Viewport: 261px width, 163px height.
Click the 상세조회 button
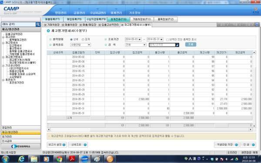pyautogui.click(x=78, y=145)
